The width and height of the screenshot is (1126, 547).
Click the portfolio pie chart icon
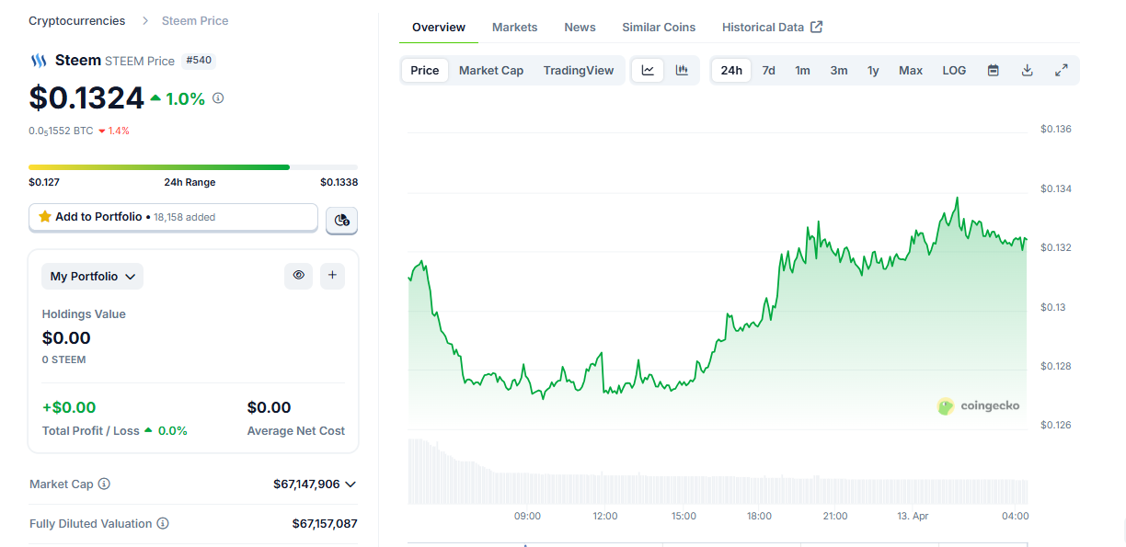point(342,220)
